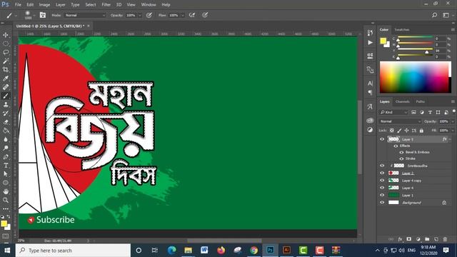Toggle Bevel & Emboss effect visibility
457x257 pixels.
pos(401,152)
